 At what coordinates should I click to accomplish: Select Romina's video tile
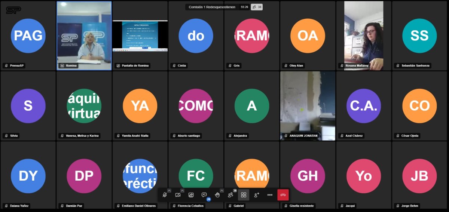pyautogui.click(x=84, y=36)
